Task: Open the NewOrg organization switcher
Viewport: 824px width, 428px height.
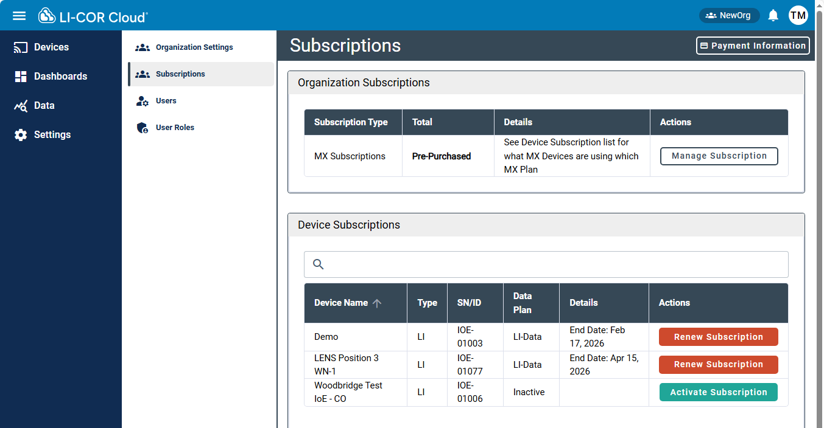Action: [x=728, y=16]
